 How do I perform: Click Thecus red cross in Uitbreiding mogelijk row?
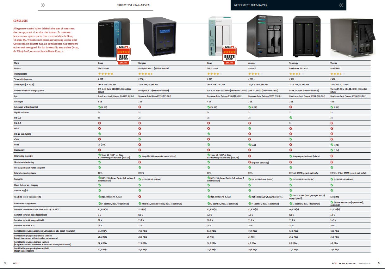pos(332,156)
